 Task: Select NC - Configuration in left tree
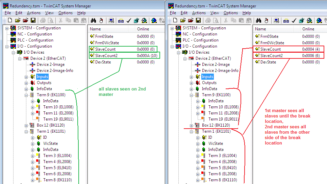[x=34, y=34]
